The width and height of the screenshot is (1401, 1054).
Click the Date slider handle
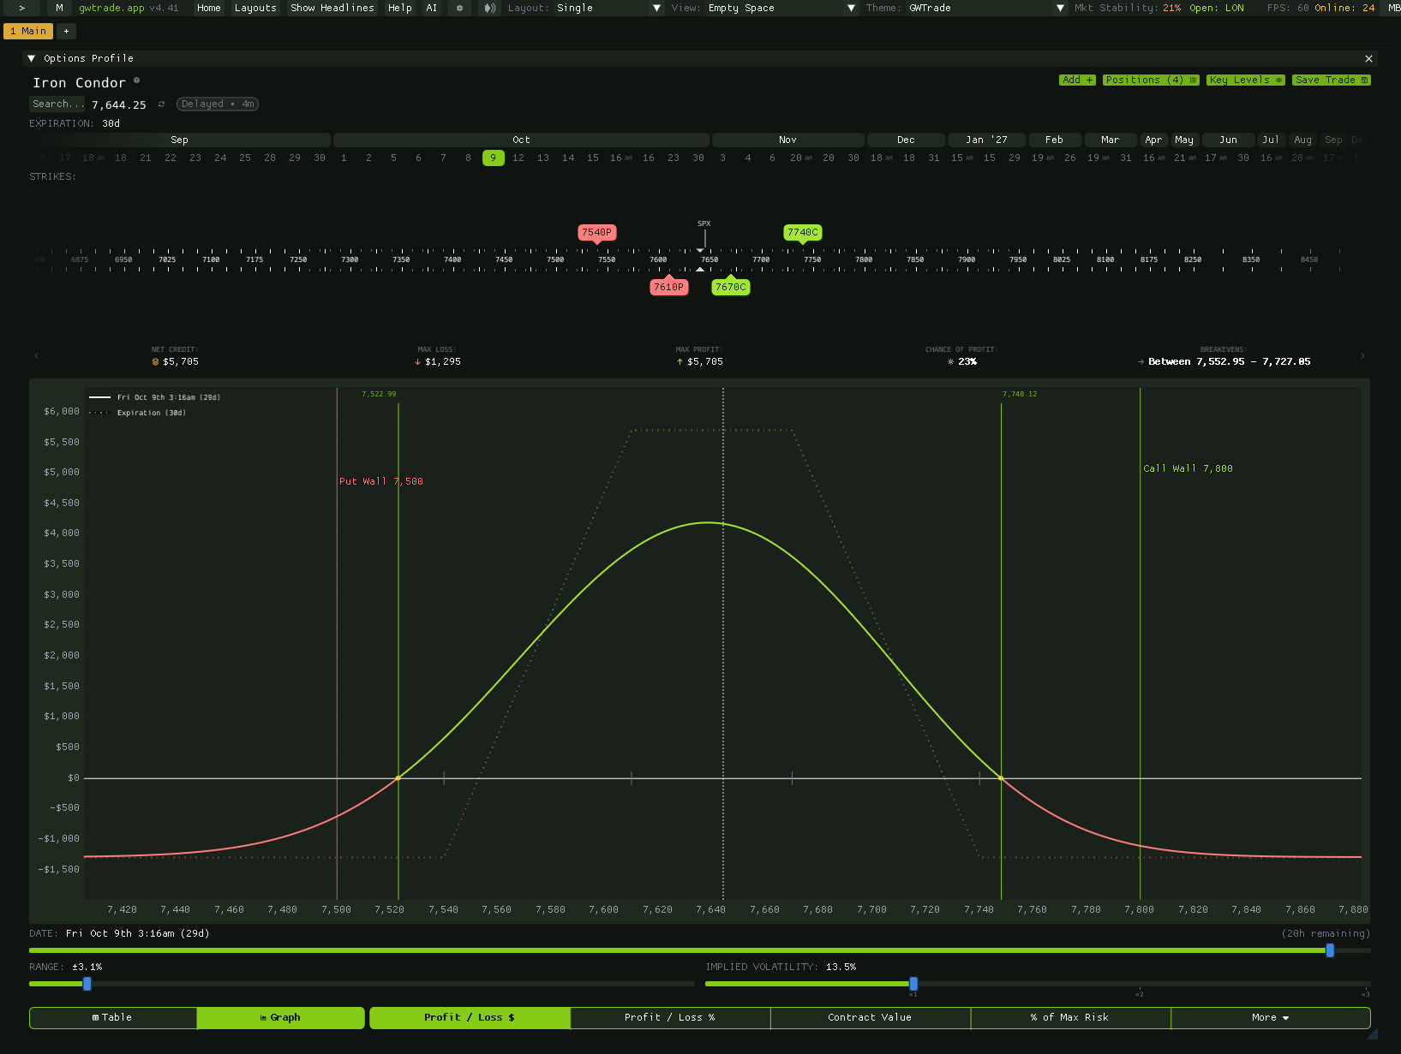1330,950
